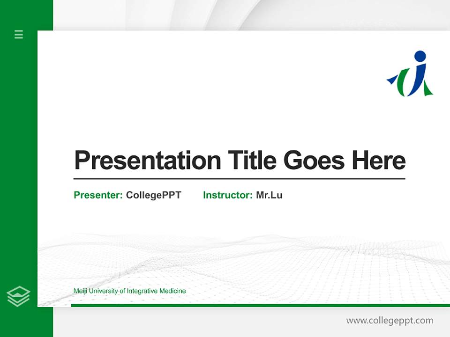Click the three-line menu on green sidebar
The image size is (450, 337).
pos(18,35)
